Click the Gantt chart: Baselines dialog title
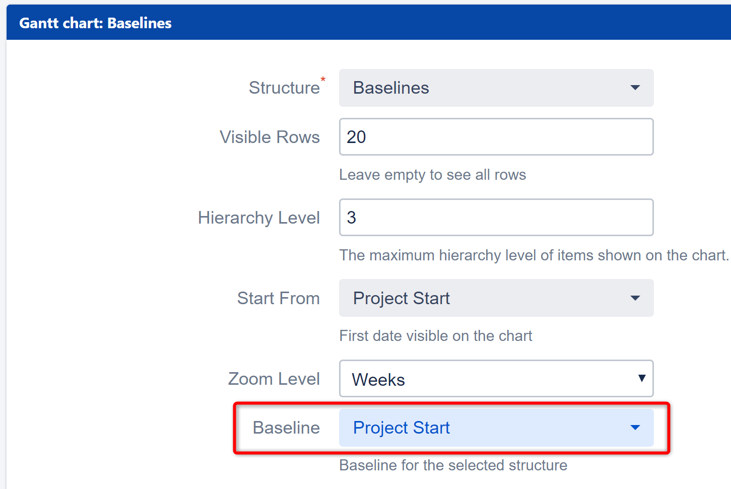 pyautogui.click(x=95, y=23)
